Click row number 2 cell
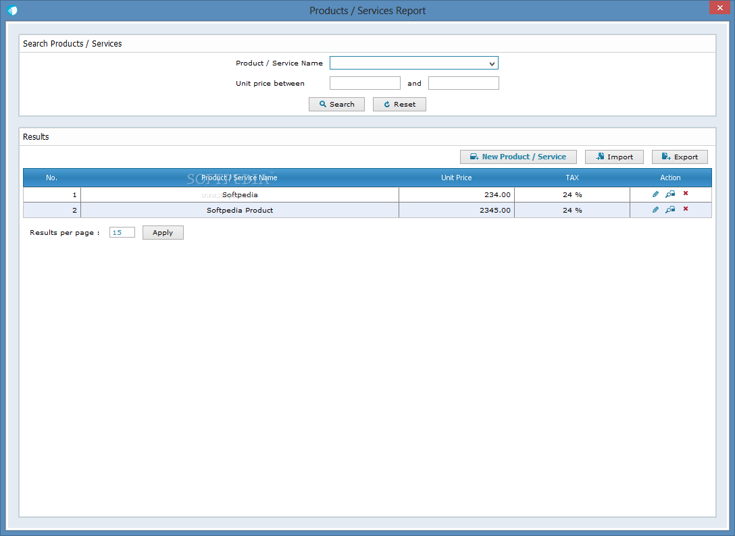Image resolution: width=735 pixels, height=536 pixels. coord(52,210)
